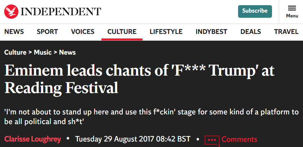This screenshot has height=147, width=303.
Task: Click the Independent eagle logo icon
Action: (11, 11)
